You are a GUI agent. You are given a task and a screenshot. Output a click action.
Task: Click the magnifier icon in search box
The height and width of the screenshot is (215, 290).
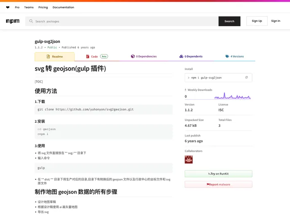point(31,21)
